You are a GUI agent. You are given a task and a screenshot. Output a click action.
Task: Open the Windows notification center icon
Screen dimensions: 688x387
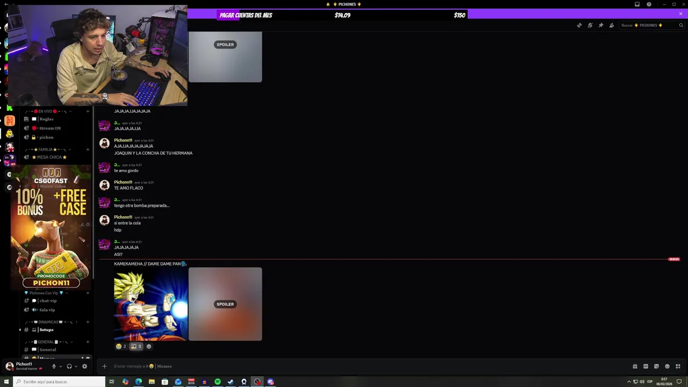click(x=679, y=382)
